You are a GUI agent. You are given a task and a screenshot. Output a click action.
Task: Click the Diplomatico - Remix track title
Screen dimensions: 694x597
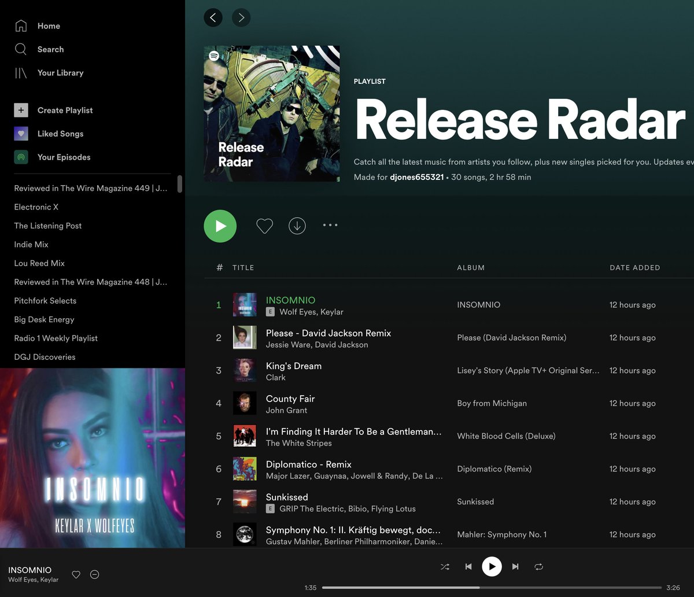click(309, 465)
